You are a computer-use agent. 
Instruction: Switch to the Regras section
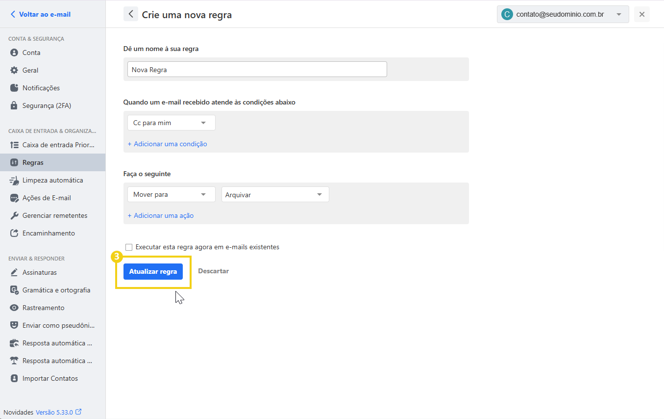point(33,162)
